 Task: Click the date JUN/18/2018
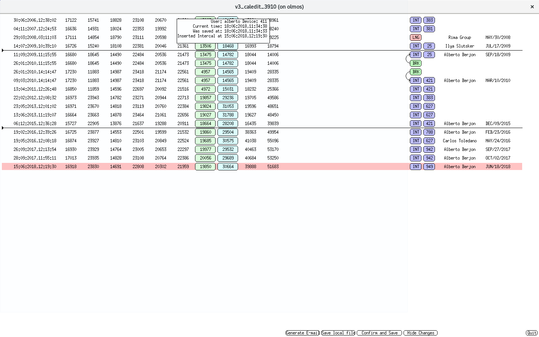(x=498, y=167)
